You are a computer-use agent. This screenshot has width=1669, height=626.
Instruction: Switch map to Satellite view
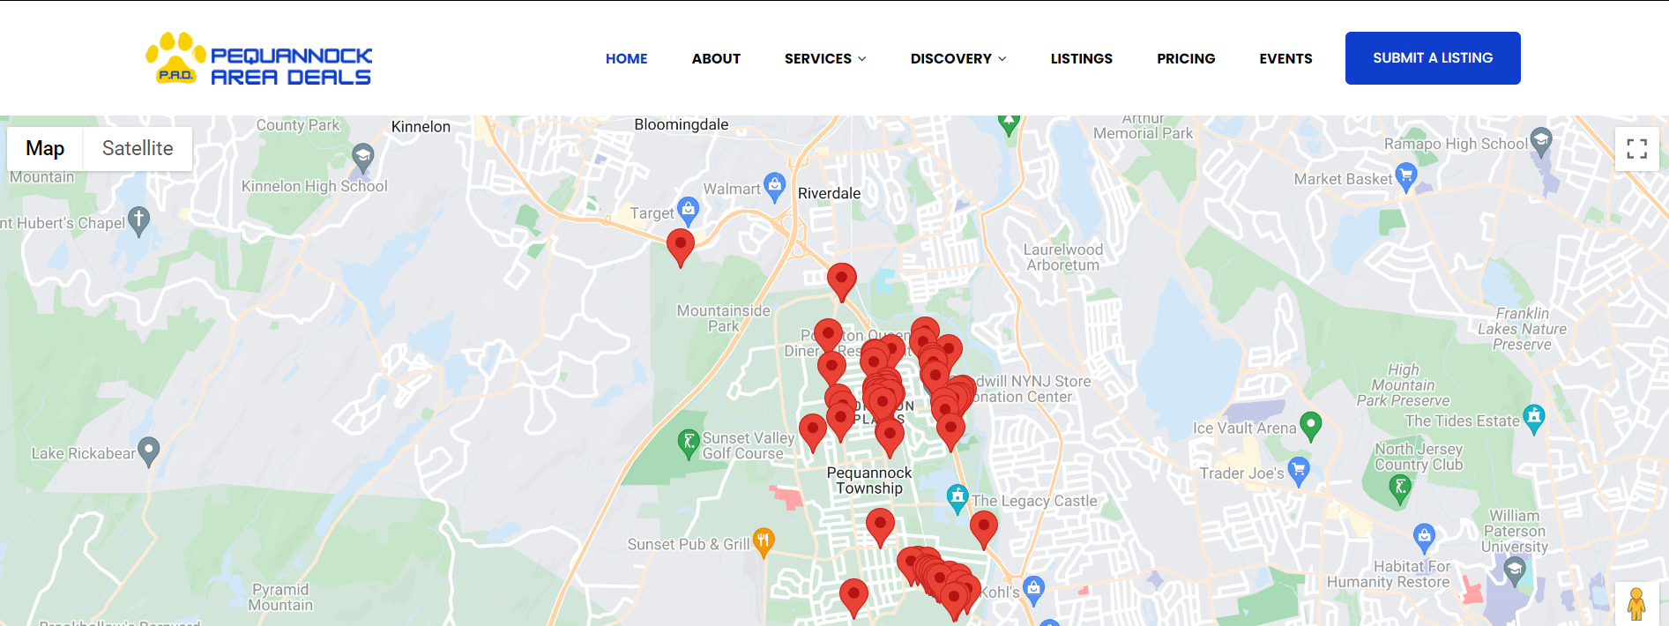click(138, 148)
